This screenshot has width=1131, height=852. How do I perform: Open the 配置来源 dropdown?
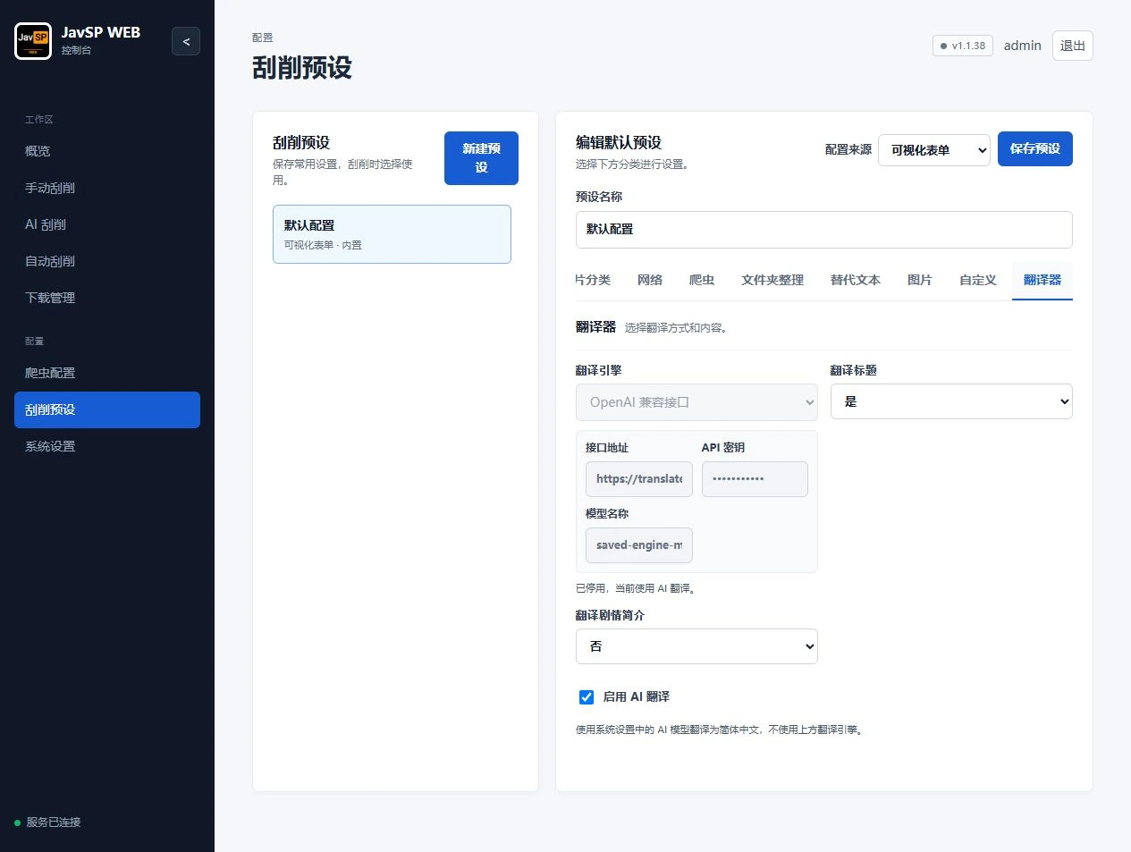pos(934,150)
